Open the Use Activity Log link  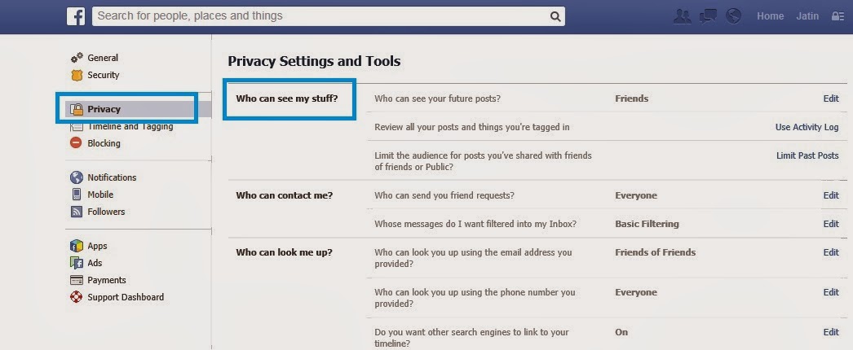coord(807,127)
